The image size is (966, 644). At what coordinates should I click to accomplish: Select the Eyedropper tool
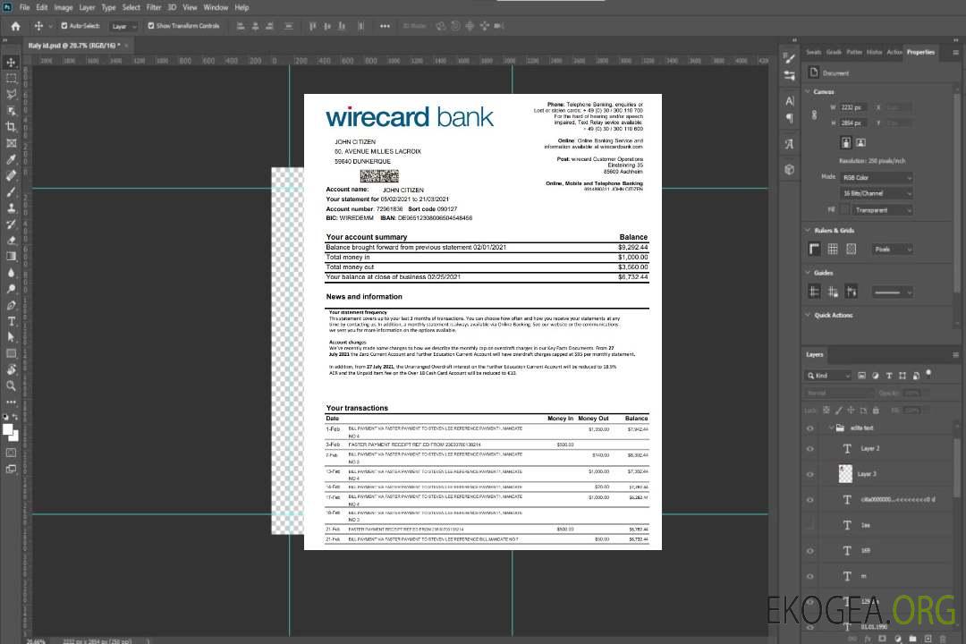(x=11, y=159)
